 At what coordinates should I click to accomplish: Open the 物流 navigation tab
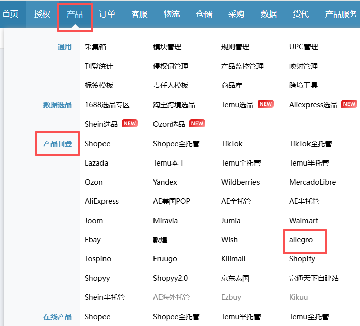(x=172, y=14)
